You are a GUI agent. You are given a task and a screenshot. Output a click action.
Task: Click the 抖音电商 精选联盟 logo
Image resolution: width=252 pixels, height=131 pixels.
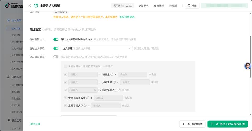coord(14,5)
